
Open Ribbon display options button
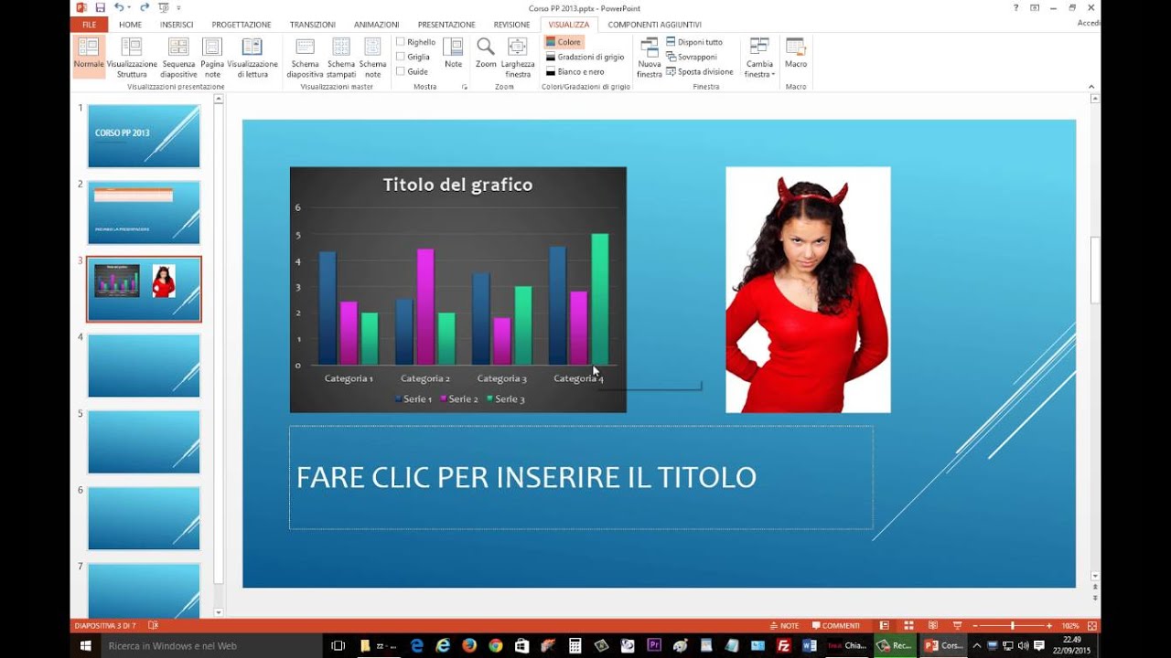[x=1035, y=7]
